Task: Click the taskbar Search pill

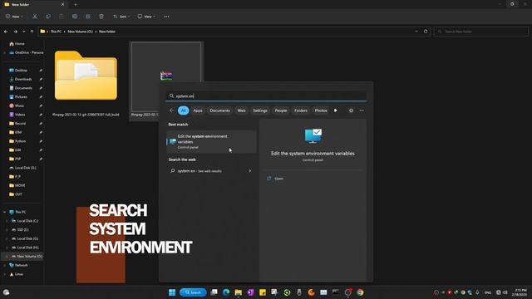Action: [193, 292]
